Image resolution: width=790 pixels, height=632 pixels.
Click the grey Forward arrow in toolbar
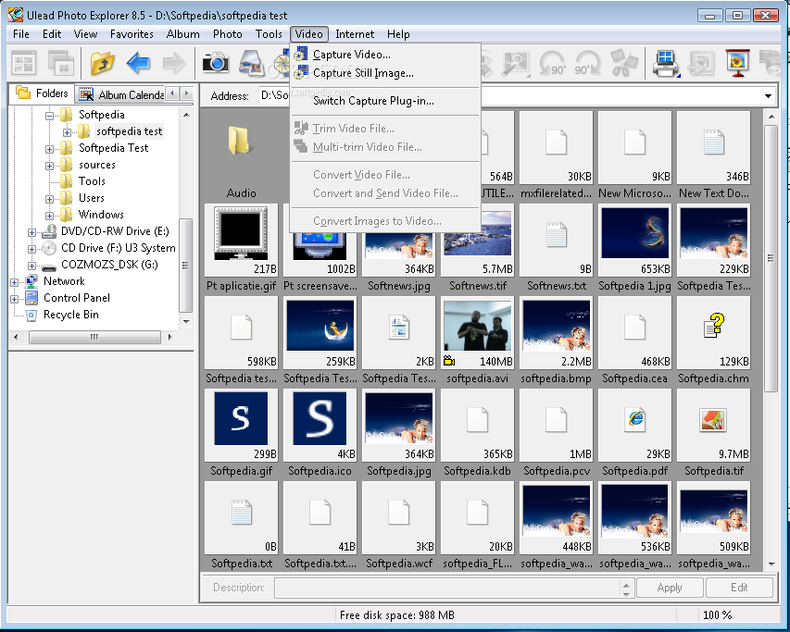[x=174, y=64]
